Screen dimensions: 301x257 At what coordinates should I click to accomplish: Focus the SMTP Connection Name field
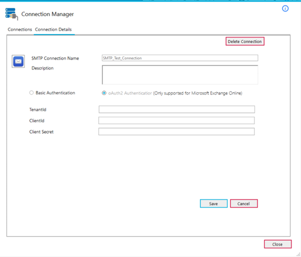[x=180, y=58]
